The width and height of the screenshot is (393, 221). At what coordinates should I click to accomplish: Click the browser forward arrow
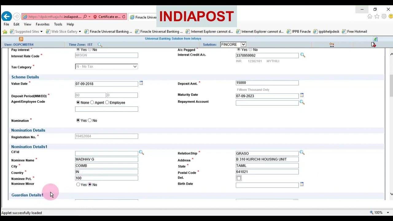pos(17,17)
